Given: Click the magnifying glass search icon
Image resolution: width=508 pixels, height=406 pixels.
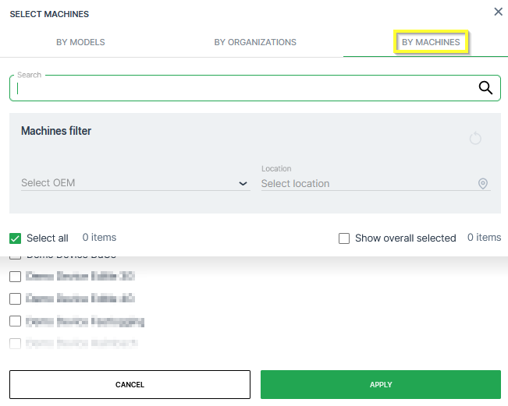Looking at the screenshot, I should point(485,88).
